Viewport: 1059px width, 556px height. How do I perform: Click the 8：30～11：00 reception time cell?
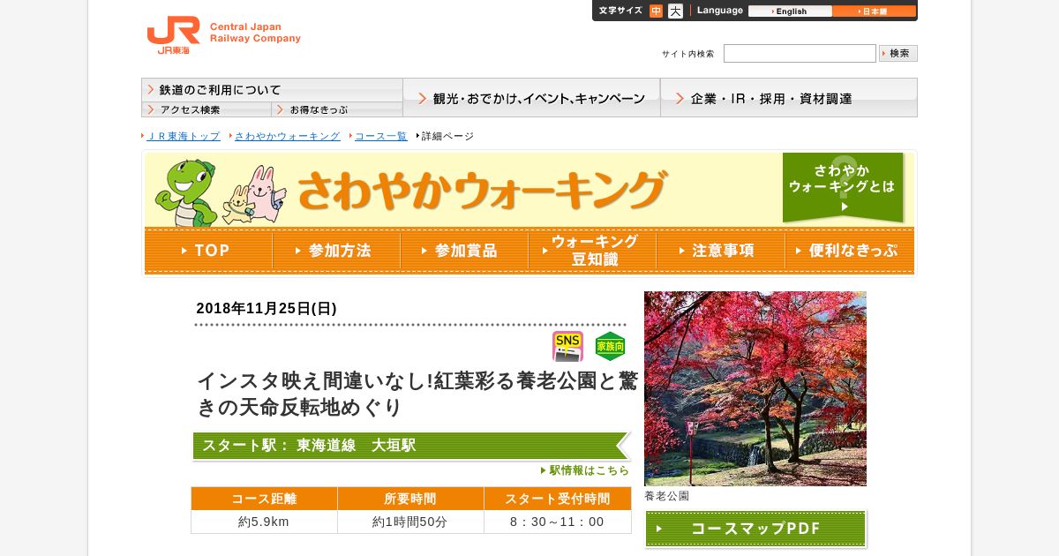[x=558, y=522]
